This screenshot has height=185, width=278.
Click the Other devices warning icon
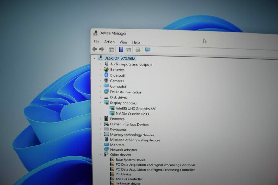[x=106, y=154]
